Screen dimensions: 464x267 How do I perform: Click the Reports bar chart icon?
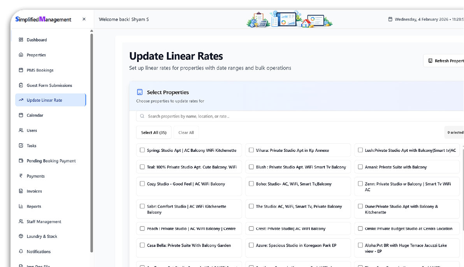coord(21,206)
